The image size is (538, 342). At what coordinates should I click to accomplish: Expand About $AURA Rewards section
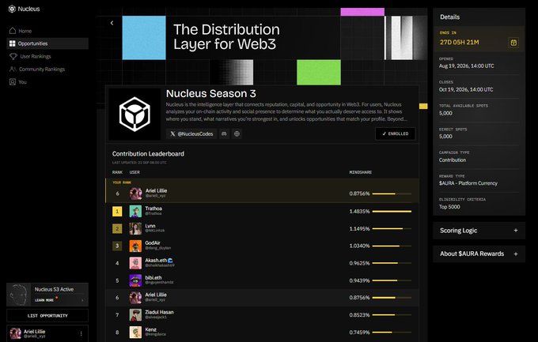[479, 254]
